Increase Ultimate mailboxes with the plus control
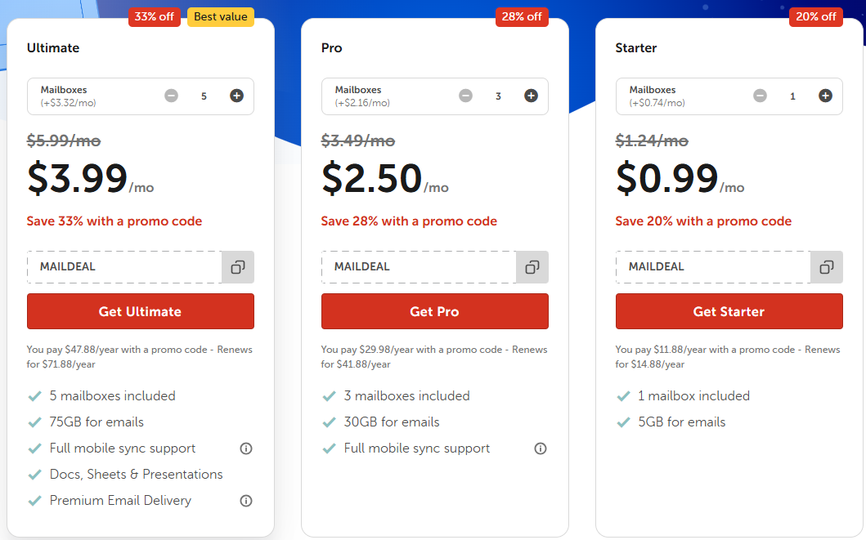Image resolution: width=866 pixels, height=540 pixels. [236, 96]
